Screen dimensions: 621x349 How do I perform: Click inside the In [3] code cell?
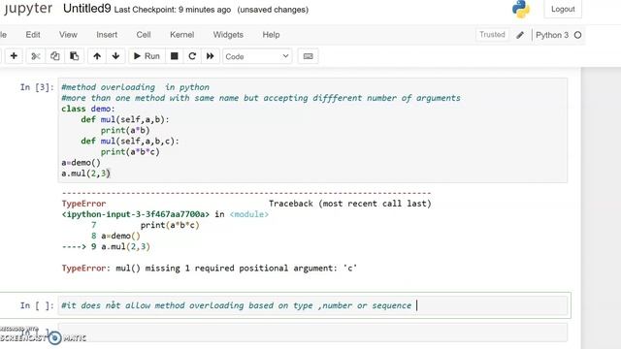coord(312,130)
